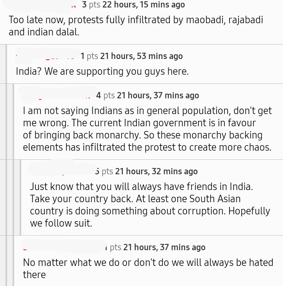Open the "21 hours, 53 mins ago" permalink
Viewport: 283px width, 286px height.
pos(141,56)
